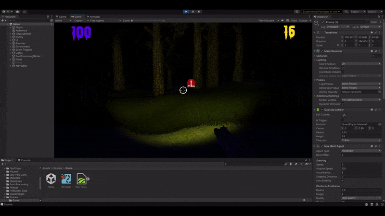Open the Layers dropdown button

358,12
